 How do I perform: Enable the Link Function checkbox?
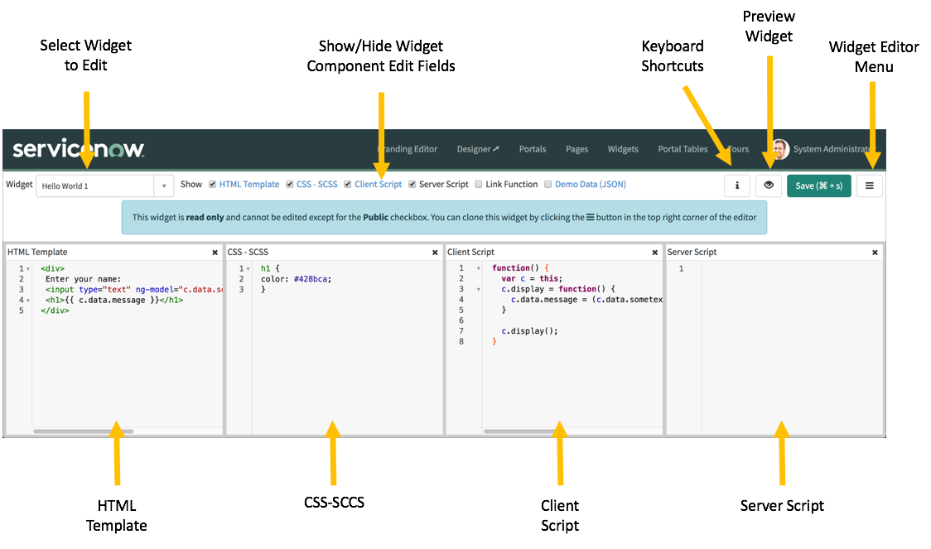click(x=478, y=184)
